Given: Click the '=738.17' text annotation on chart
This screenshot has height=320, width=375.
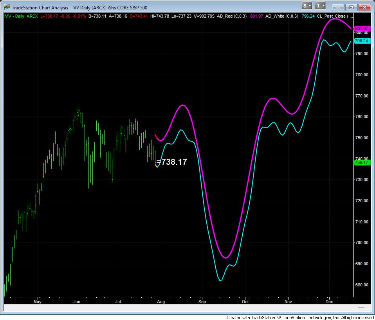Looking at the screenshot, I should (x=171, y=162).
